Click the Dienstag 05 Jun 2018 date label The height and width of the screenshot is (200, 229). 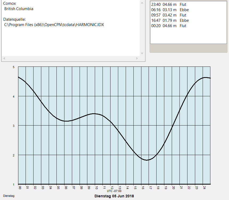point(114,196)
